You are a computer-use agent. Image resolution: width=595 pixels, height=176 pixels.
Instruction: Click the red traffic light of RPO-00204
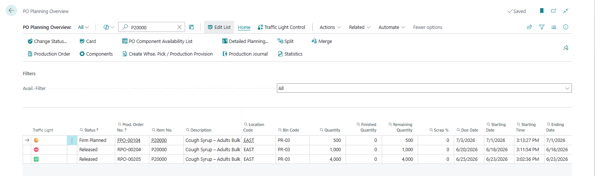(36, 150)
